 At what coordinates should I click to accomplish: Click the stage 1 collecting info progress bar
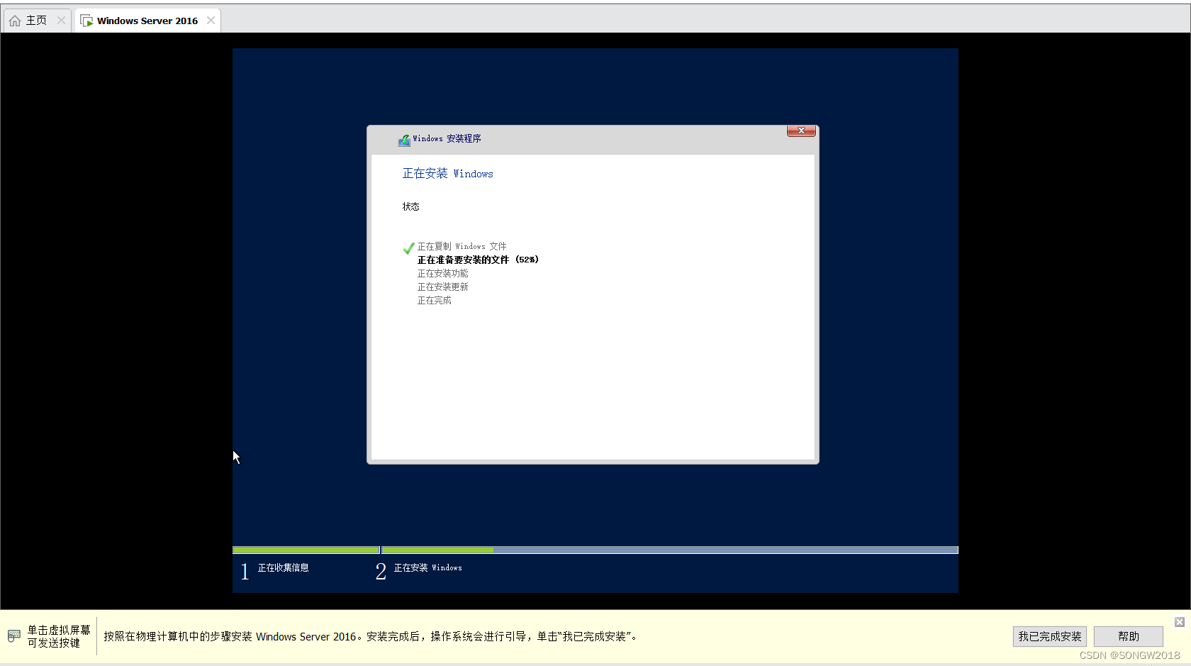(306, 550)
